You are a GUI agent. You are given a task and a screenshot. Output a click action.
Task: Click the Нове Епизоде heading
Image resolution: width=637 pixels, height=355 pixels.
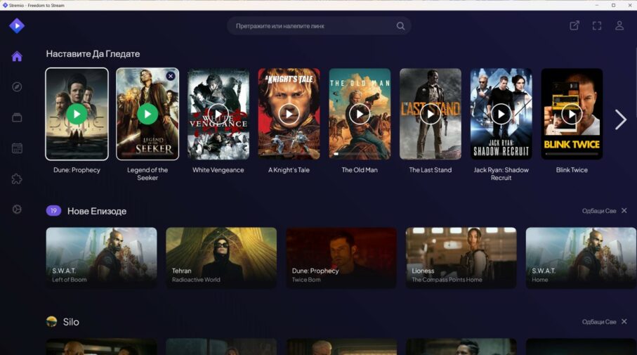97,211
